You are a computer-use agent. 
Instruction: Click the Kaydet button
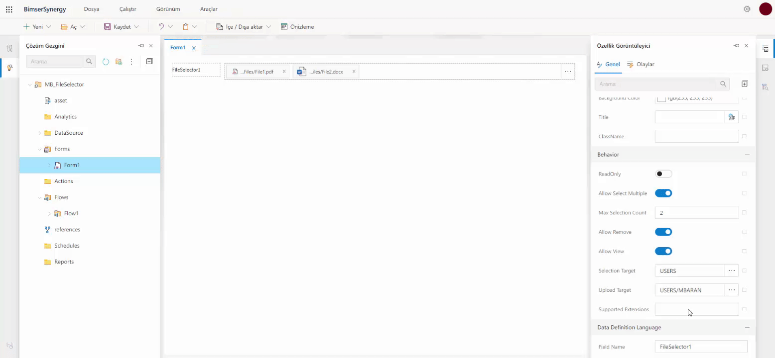point(121,26)
